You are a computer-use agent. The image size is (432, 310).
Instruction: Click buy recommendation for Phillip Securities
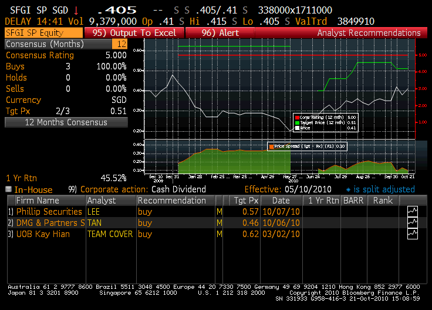[x=145, y=212]
